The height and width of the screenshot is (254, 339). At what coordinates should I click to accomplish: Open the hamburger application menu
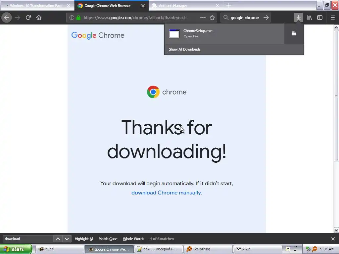coord(333,18)
